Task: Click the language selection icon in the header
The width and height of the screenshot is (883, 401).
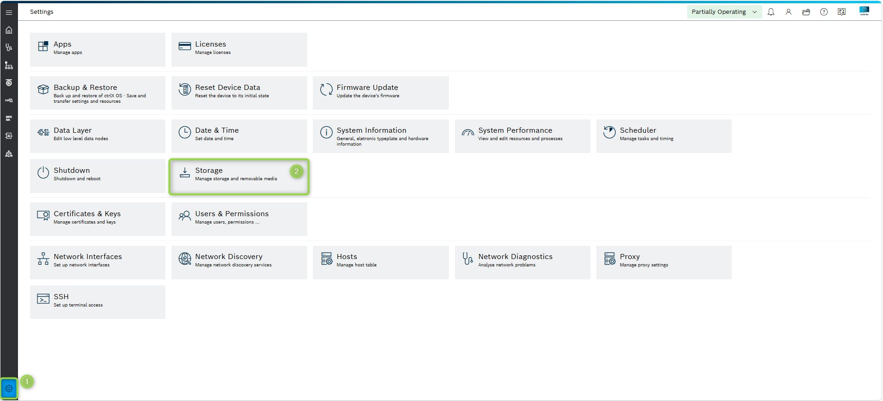Action: tap(842, 12)
